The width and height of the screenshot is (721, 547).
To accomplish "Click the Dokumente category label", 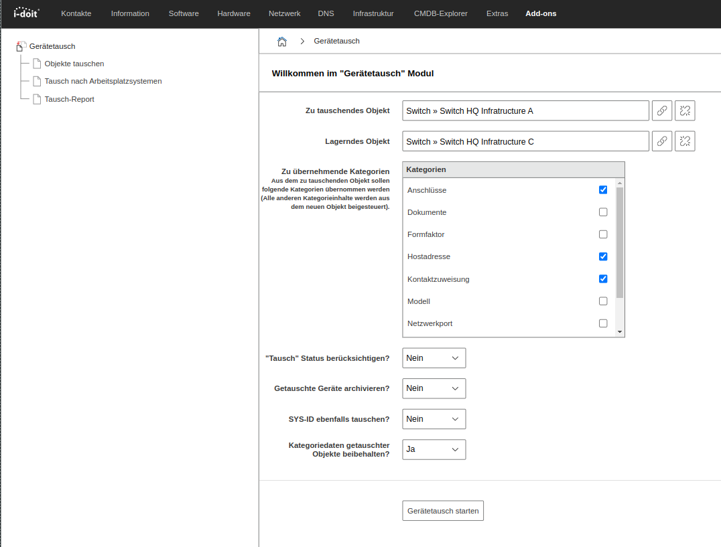I will (427, 212).
